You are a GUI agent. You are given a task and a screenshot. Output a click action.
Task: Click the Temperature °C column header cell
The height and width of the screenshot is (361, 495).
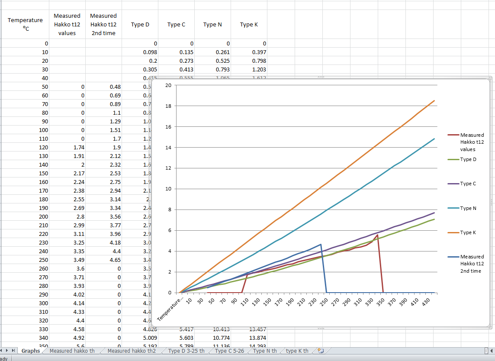click(25, 24)
